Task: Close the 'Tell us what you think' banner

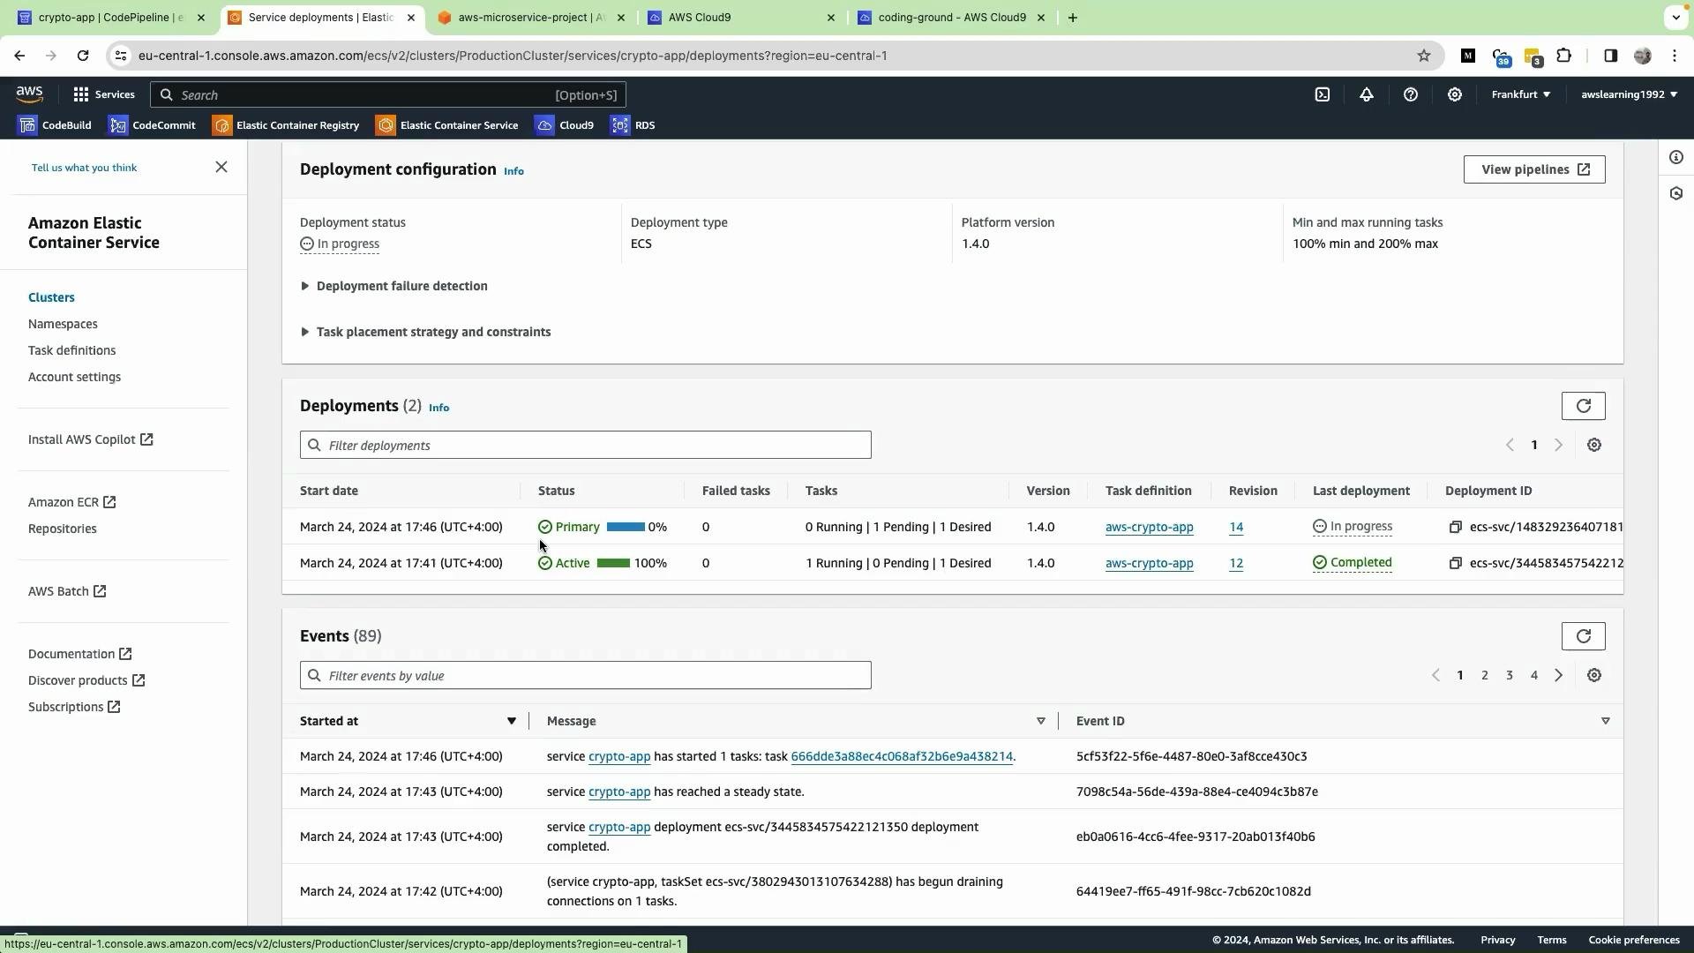Action: [221, 168]
